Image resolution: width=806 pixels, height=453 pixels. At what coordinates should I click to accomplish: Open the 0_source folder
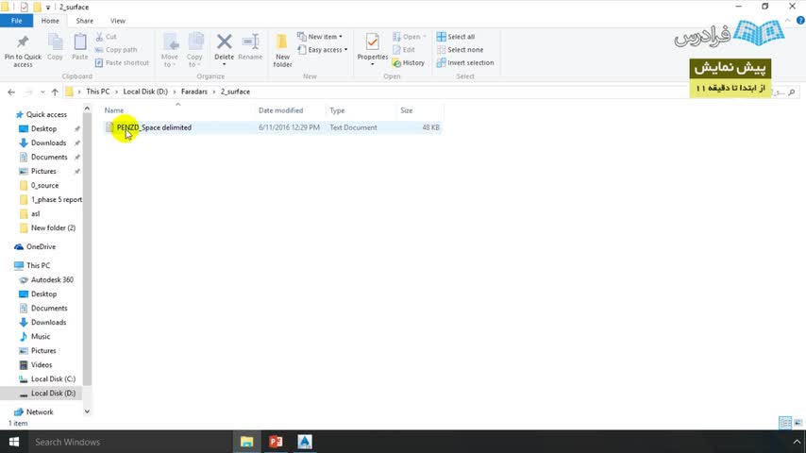(44, 185)
